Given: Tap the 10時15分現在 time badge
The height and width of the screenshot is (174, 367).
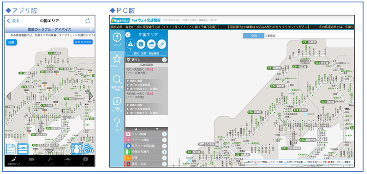Looking at the screenshot, I should pyautogui.click(x=83, y=42).
